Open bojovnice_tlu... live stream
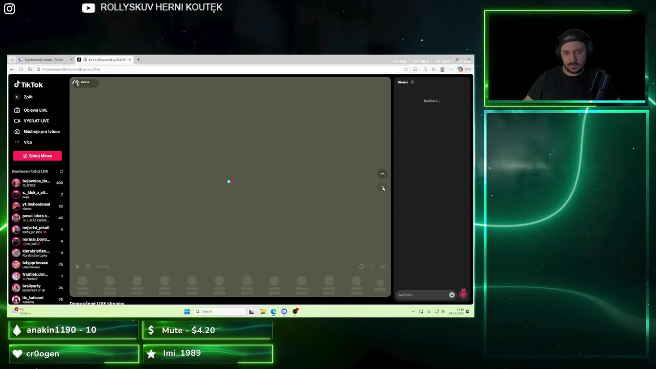 point(37,182)
